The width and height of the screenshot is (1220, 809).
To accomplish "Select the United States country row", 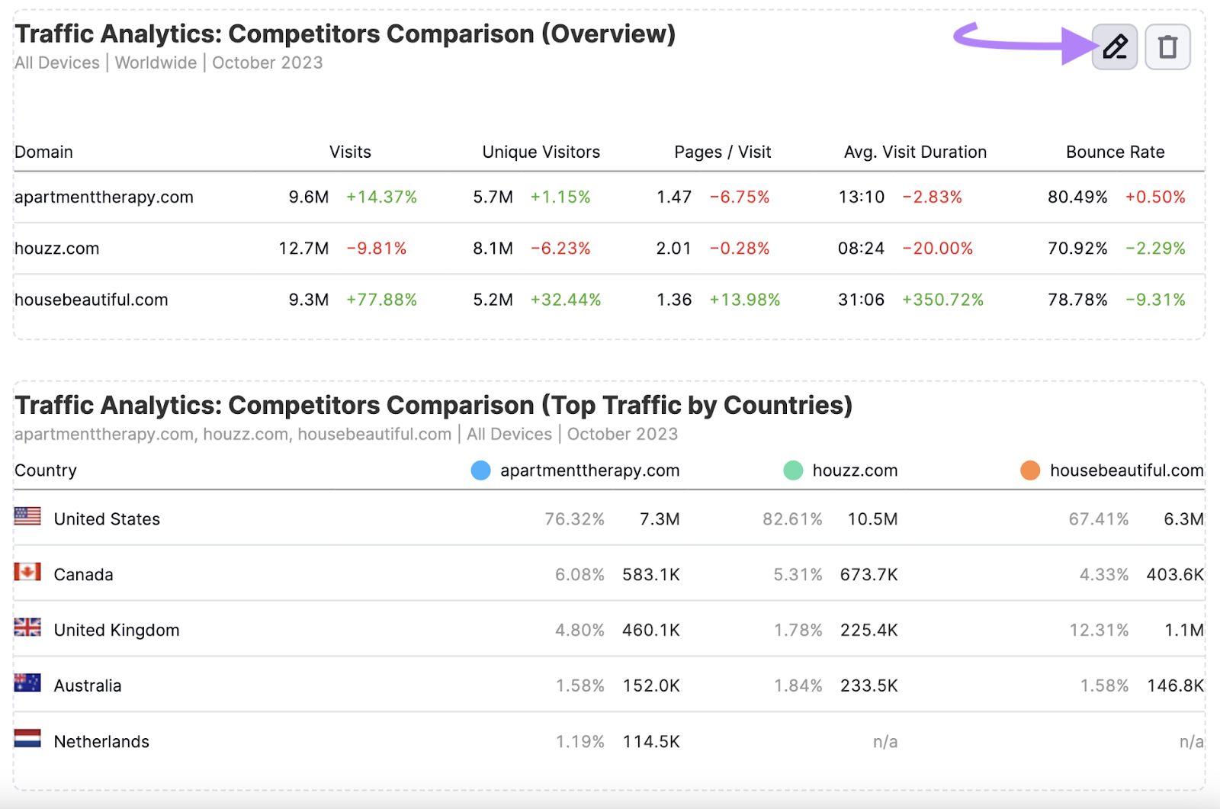I will [x=106, y=518].
